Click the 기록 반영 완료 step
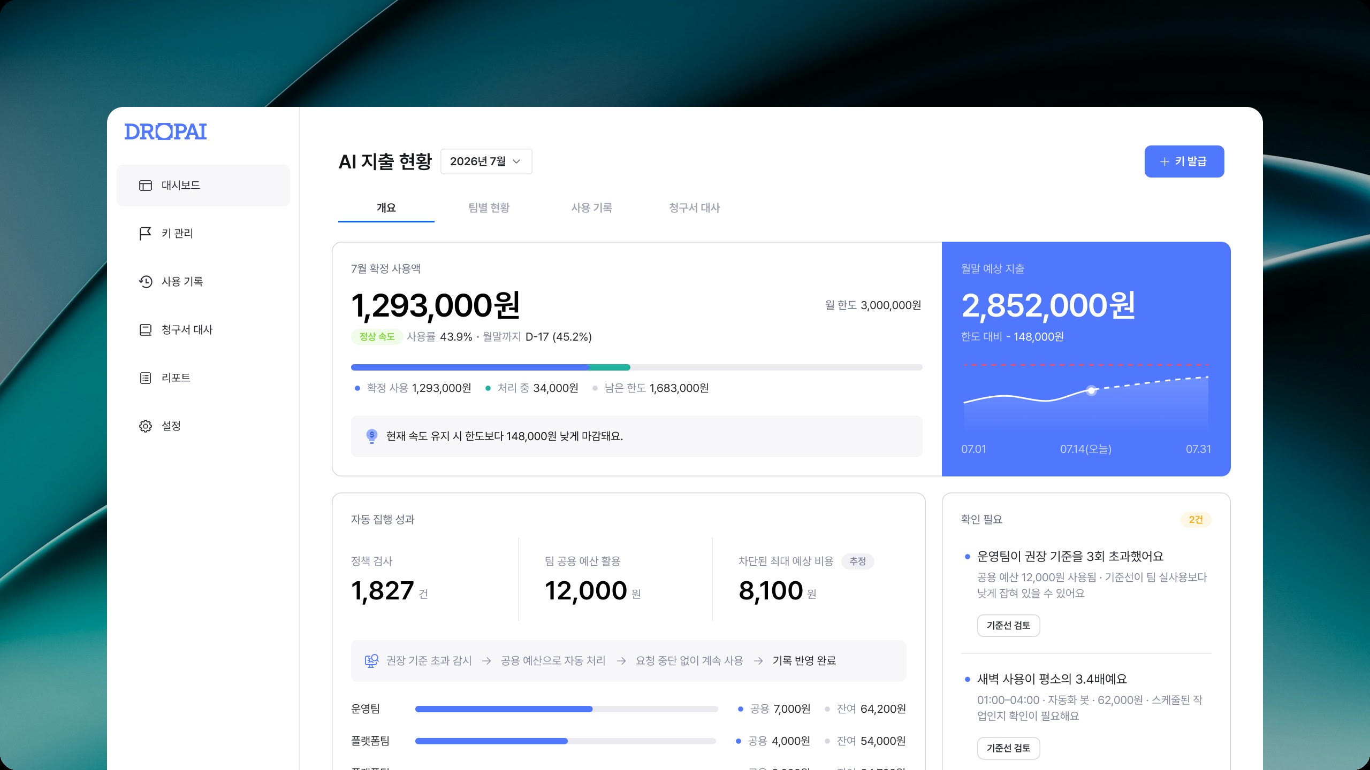The height and width of the screenshot is (770, 1370). click(x=804, y=661)
